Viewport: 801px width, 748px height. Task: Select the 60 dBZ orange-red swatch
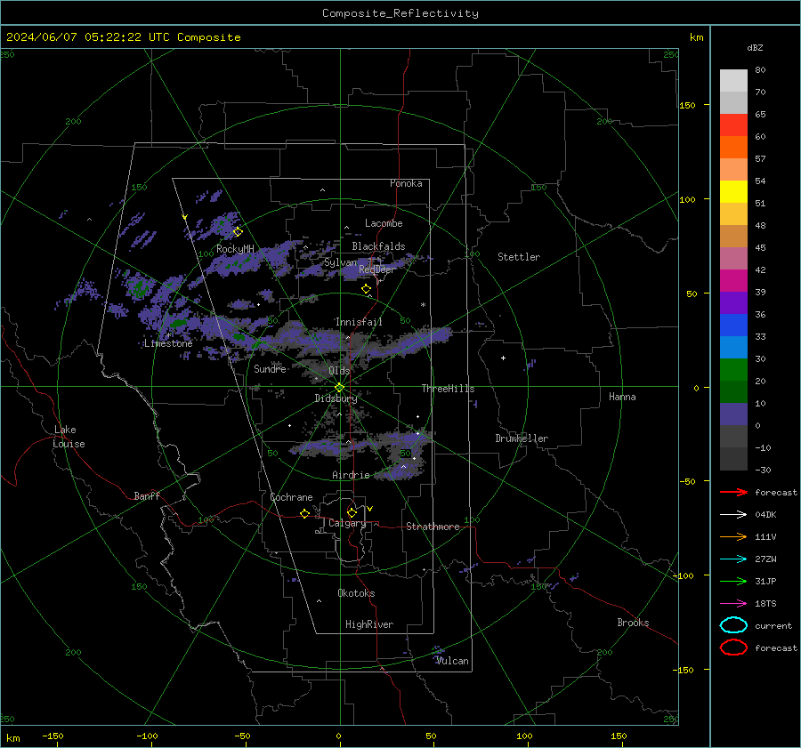click(x=733, y=147)
